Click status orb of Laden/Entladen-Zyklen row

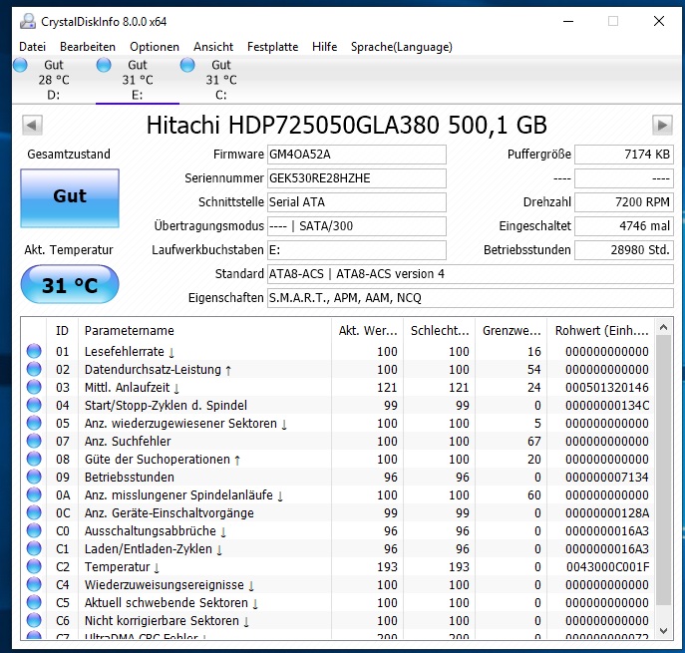point(34,548)
